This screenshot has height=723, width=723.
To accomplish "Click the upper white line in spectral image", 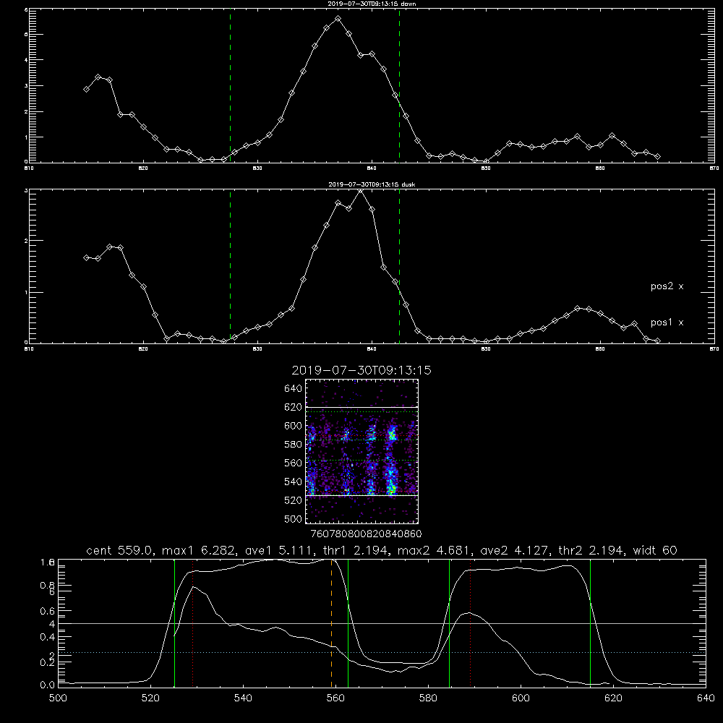I will [362, 408].
